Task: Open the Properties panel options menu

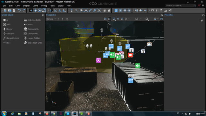Action: (x=203, y=15)
